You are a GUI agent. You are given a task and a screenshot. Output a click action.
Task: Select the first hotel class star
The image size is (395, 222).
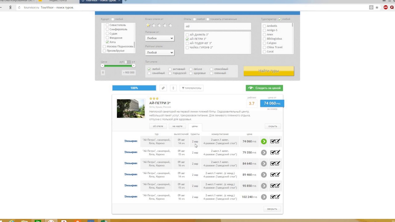point(148,25)
